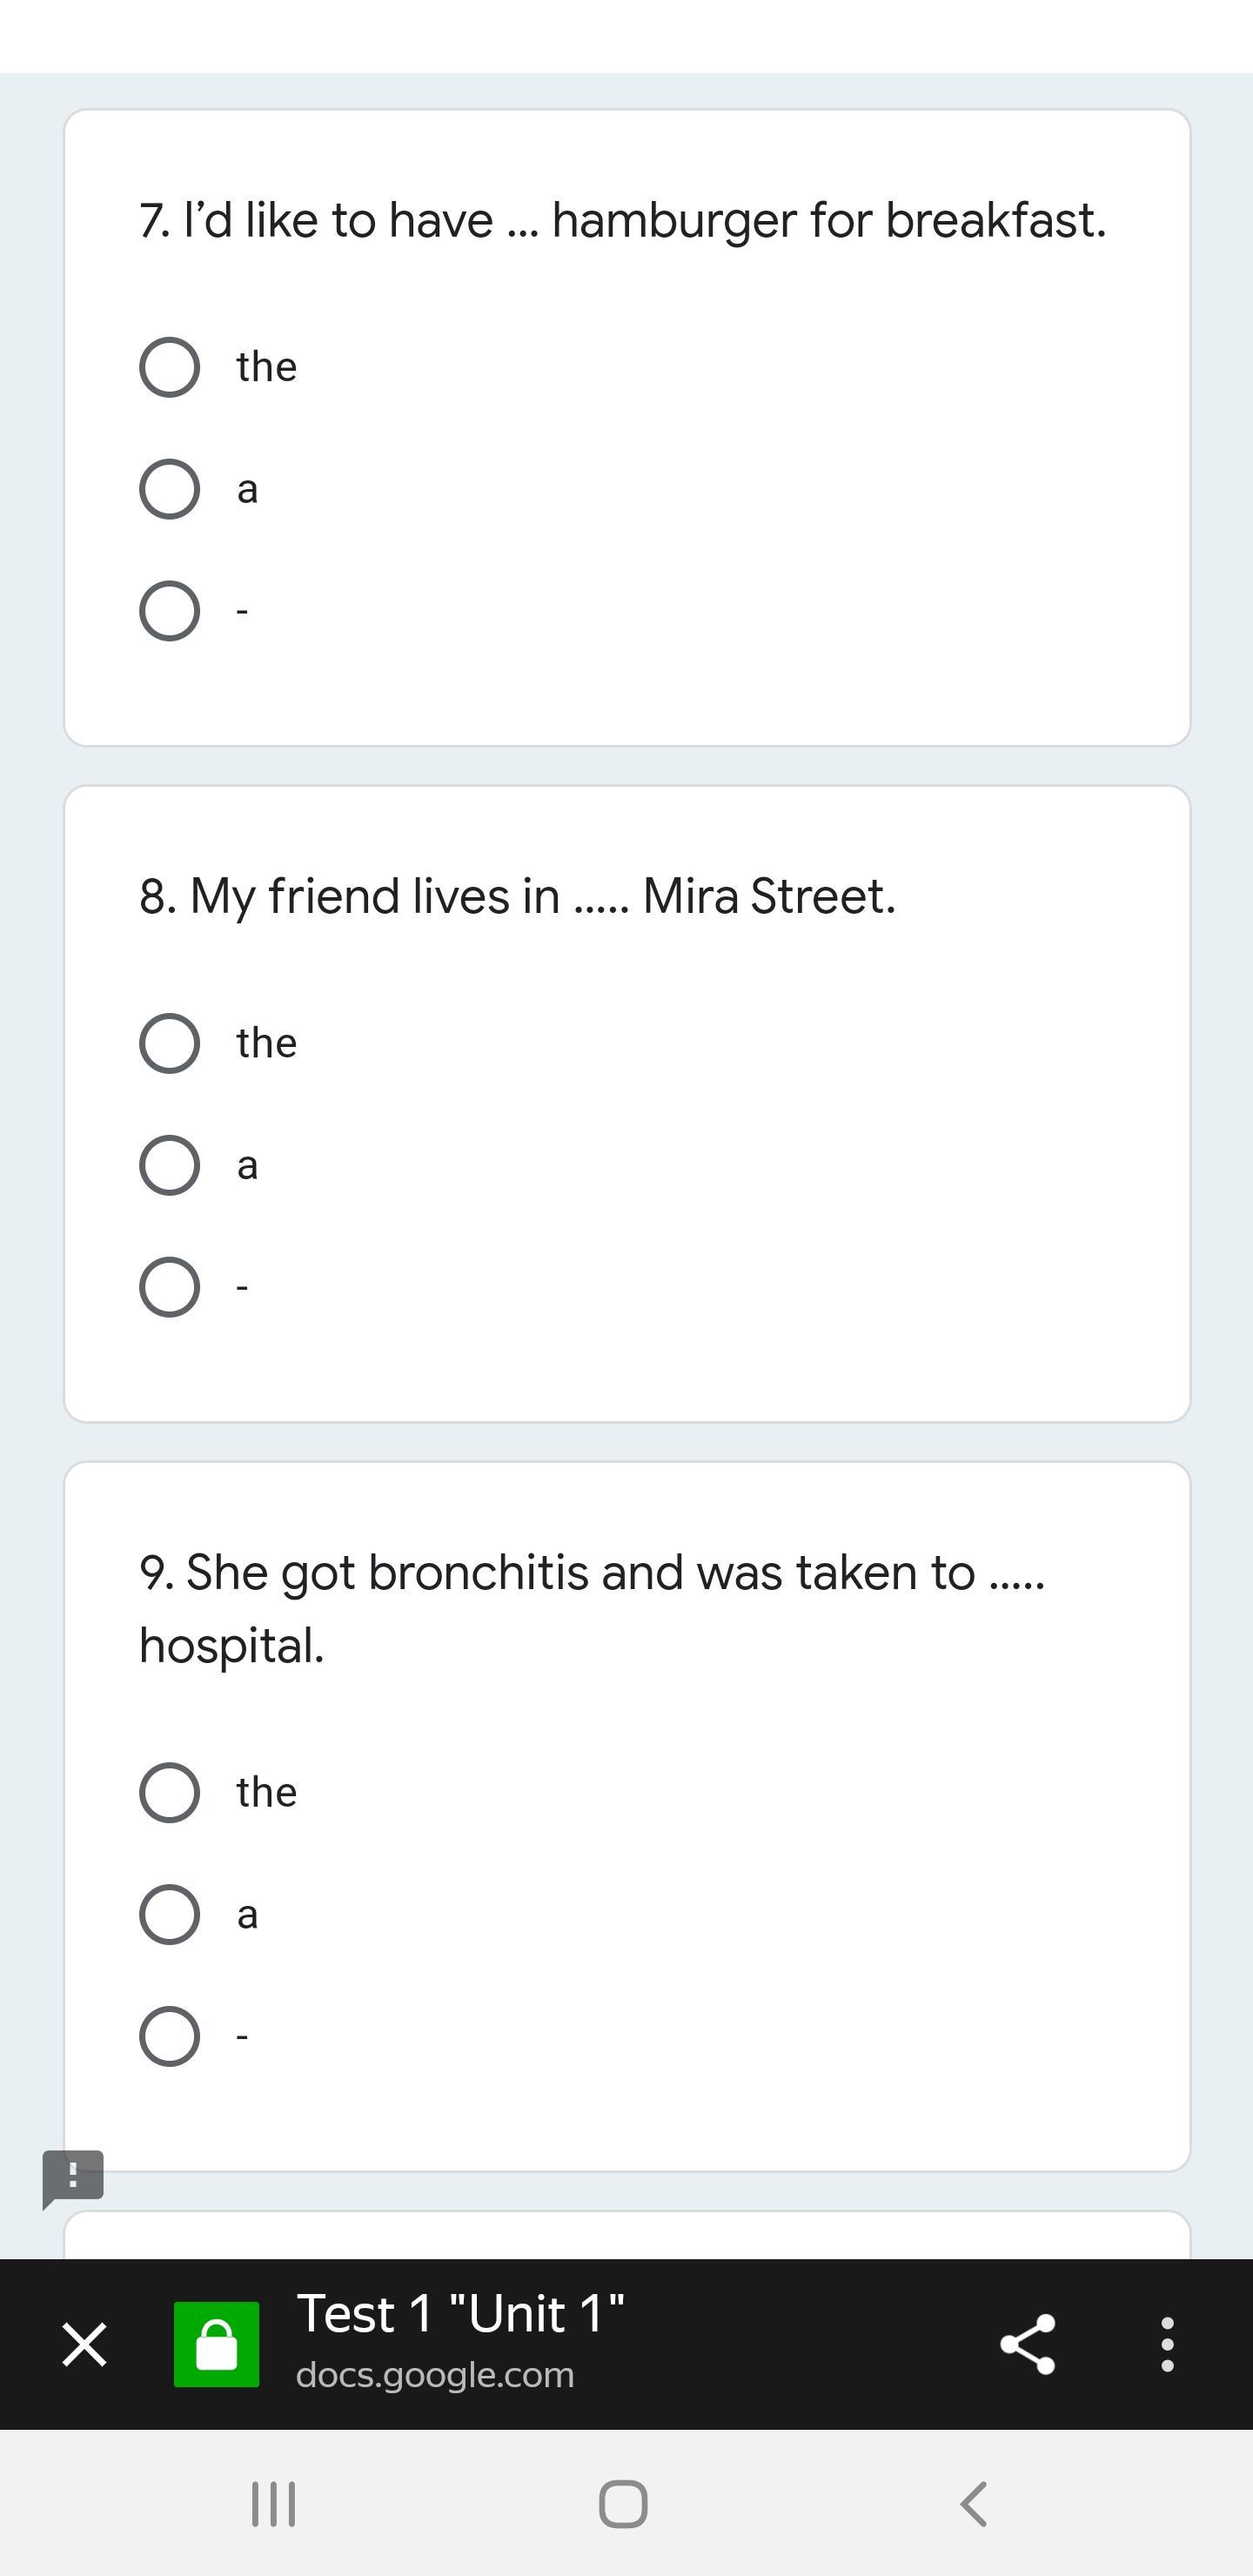Close the Test 1 browser tab
This screenshot has width=1253, height=2576.
84,2344
